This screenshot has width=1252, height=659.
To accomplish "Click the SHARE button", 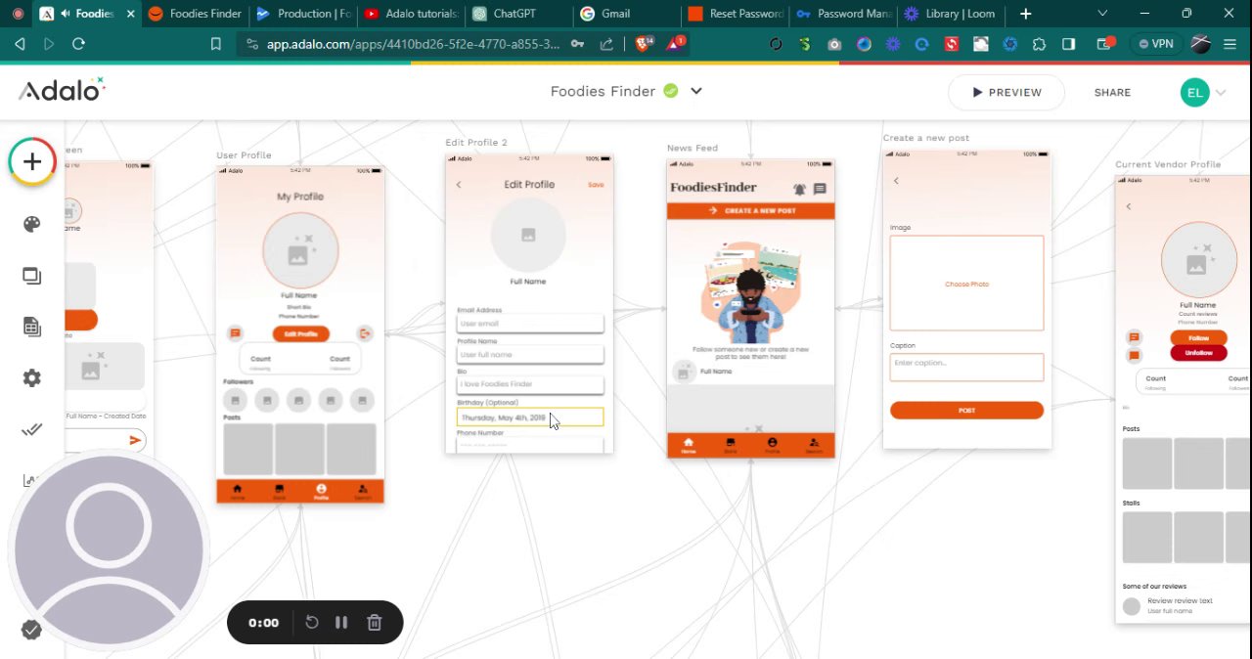I will (1112, 92).
